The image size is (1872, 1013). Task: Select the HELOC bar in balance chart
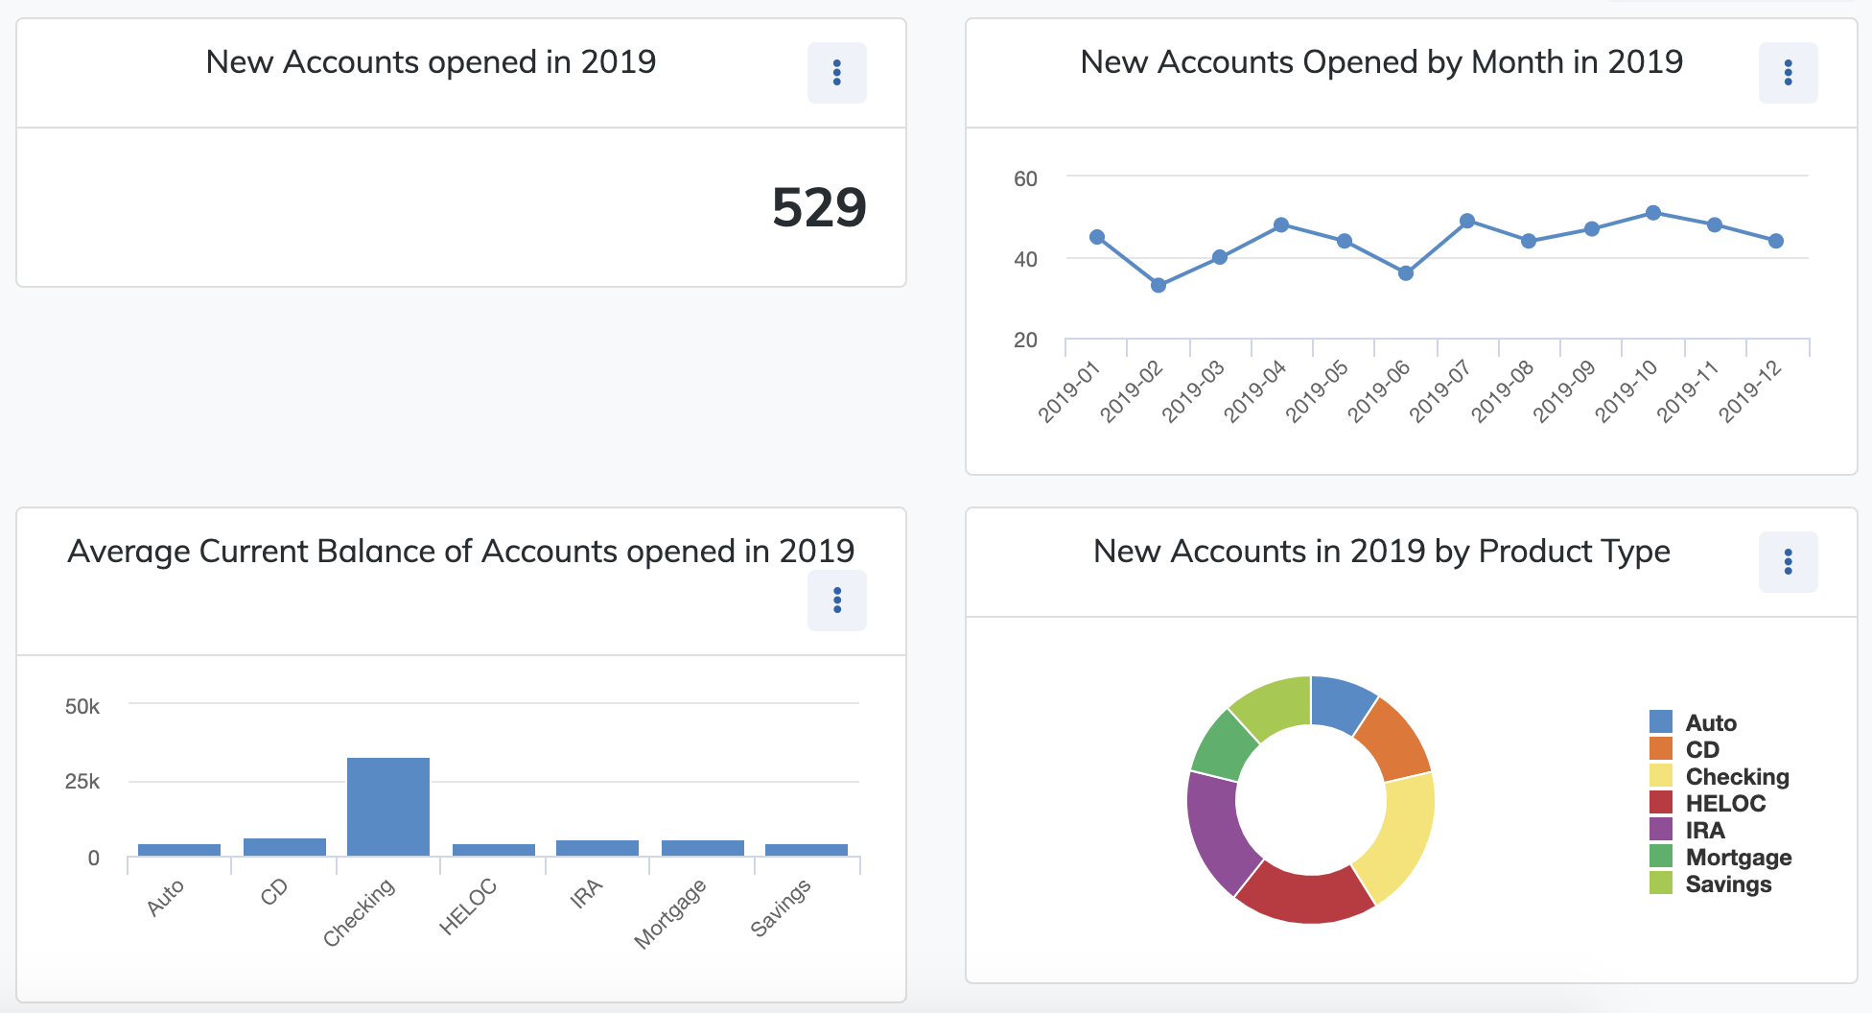pyautogui.click(x=494, y=850)
